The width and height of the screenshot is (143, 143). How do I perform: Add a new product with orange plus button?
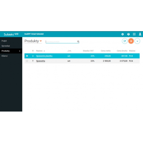pyautogui.click(x=131, y=41)
